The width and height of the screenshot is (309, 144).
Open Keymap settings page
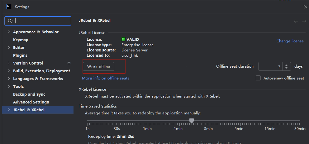(21, 40)
